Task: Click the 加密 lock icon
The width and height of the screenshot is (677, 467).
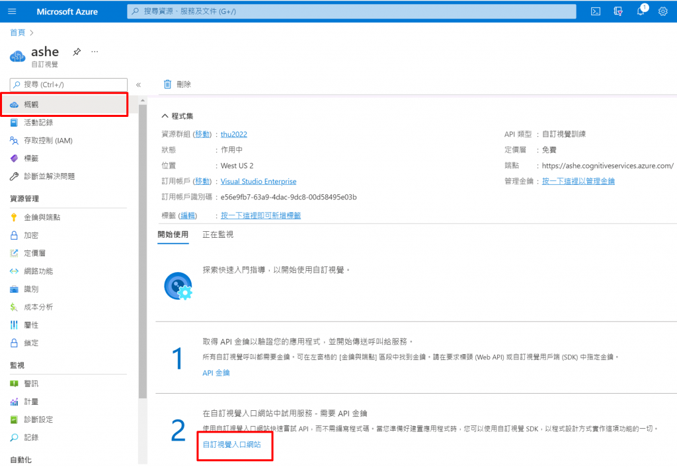Action: [15, 235]
